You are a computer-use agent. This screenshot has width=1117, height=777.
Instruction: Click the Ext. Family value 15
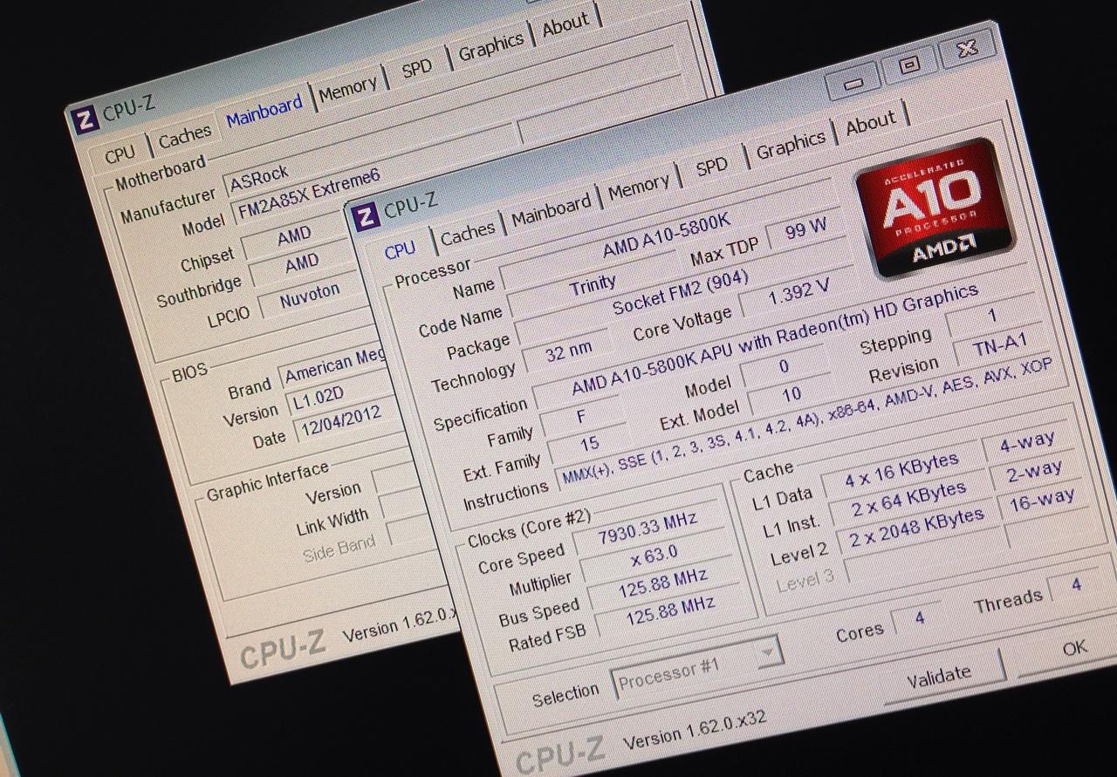[589, 444]
